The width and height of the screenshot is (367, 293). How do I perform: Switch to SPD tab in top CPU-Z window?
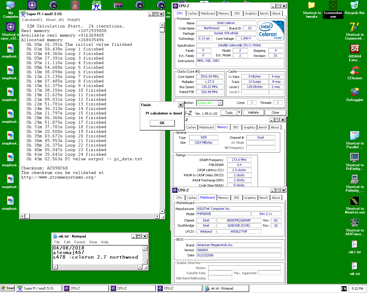pyautogui.click(x=237, y=13)
